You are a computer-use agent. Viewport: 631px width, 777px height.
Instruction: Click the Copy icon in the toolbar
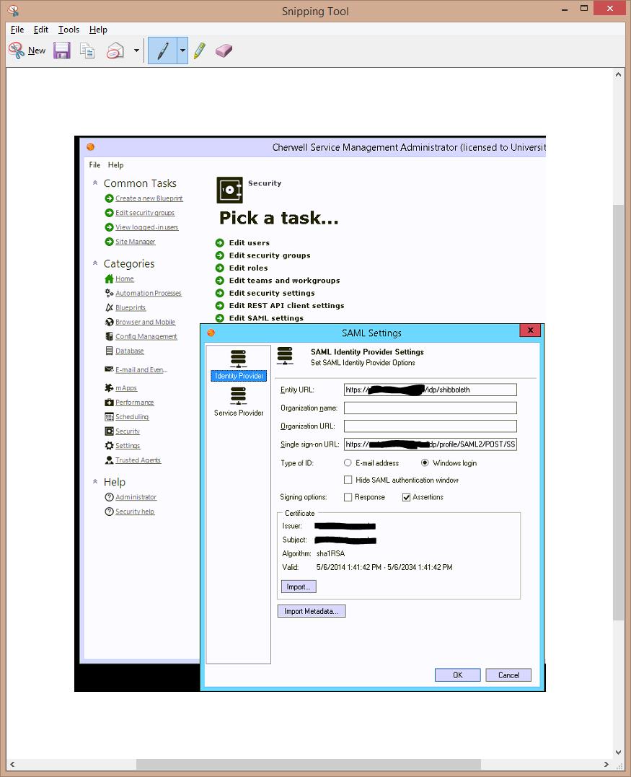87,51
